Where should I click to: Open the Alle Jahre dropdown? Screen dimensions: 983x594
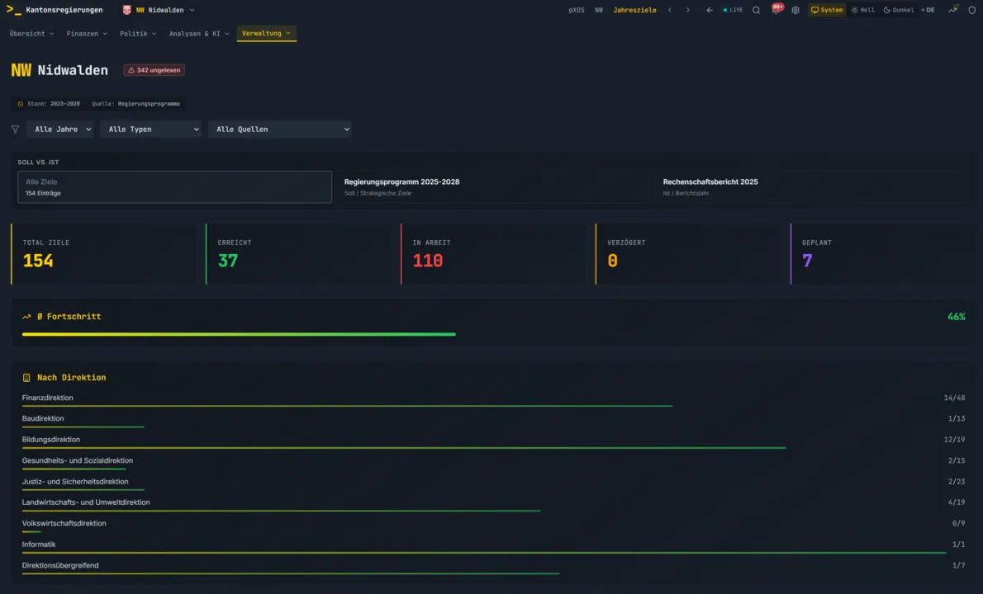(x=59, y=130)
